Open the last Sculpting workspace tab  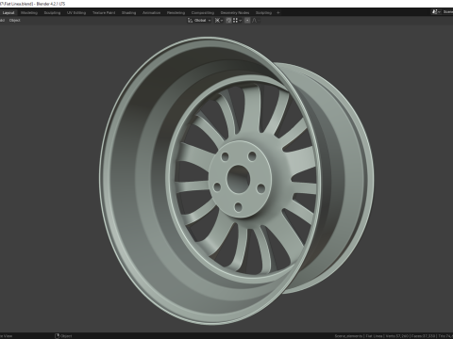tap(263, 13)
